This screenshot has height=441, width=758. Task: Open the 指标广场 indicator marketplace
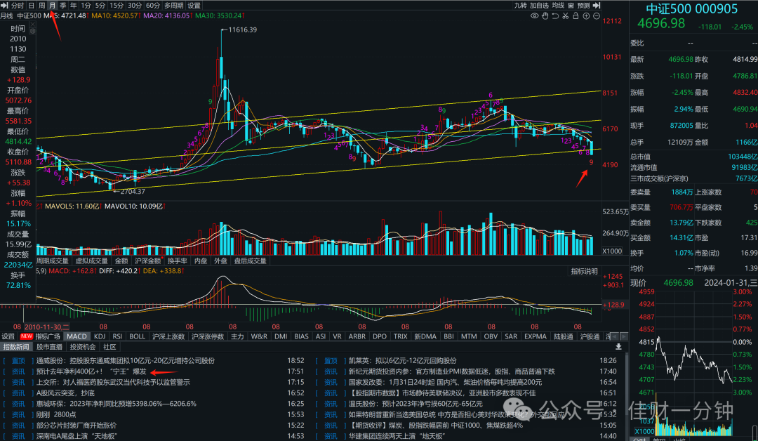[48, 336]
